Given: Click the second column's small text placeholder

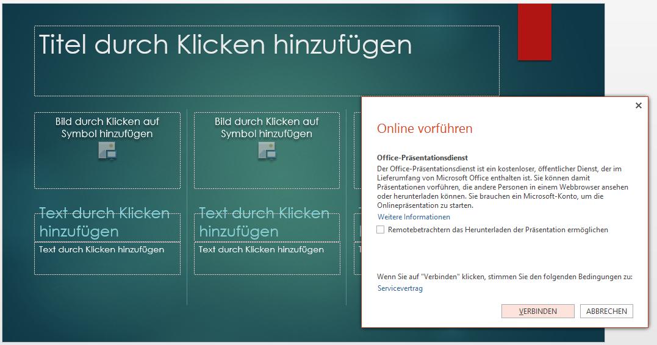Looking at the screenshot, I should [267, 258].
